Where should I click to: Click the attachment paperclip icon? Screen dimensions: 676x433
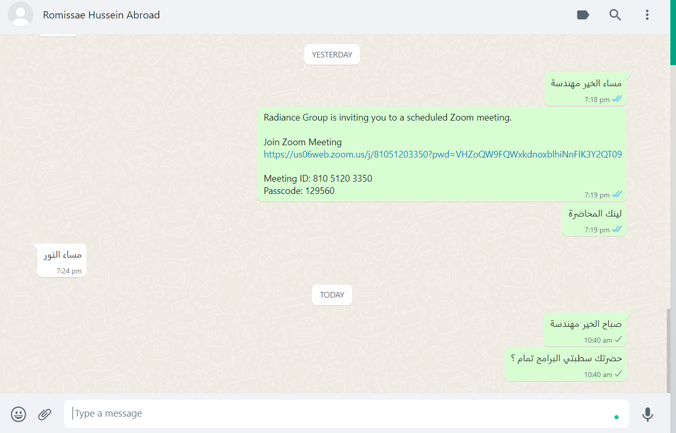(x=45, y=414)
